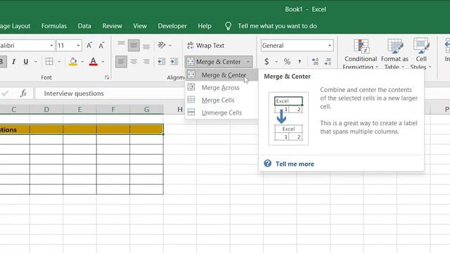Middle align cell contents

pyautogui.click(x=134, y=45)
